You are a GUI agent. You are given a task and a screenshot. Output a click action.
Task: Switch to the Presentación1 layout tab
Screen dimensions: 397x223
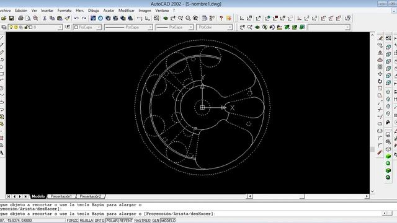[61, 196]
